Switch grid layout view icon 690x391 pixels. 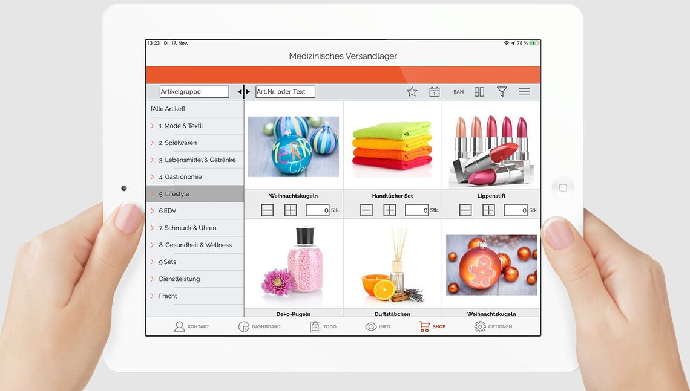point(479,92)
